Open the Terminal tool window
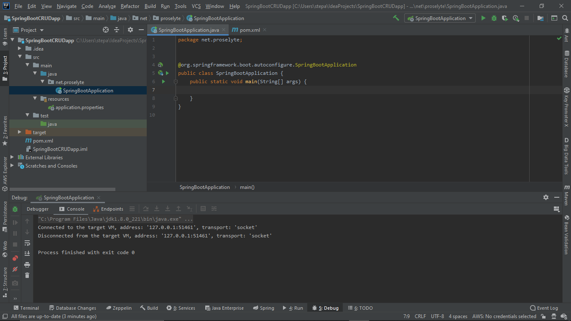571x321 pixels. pos(26,308)
